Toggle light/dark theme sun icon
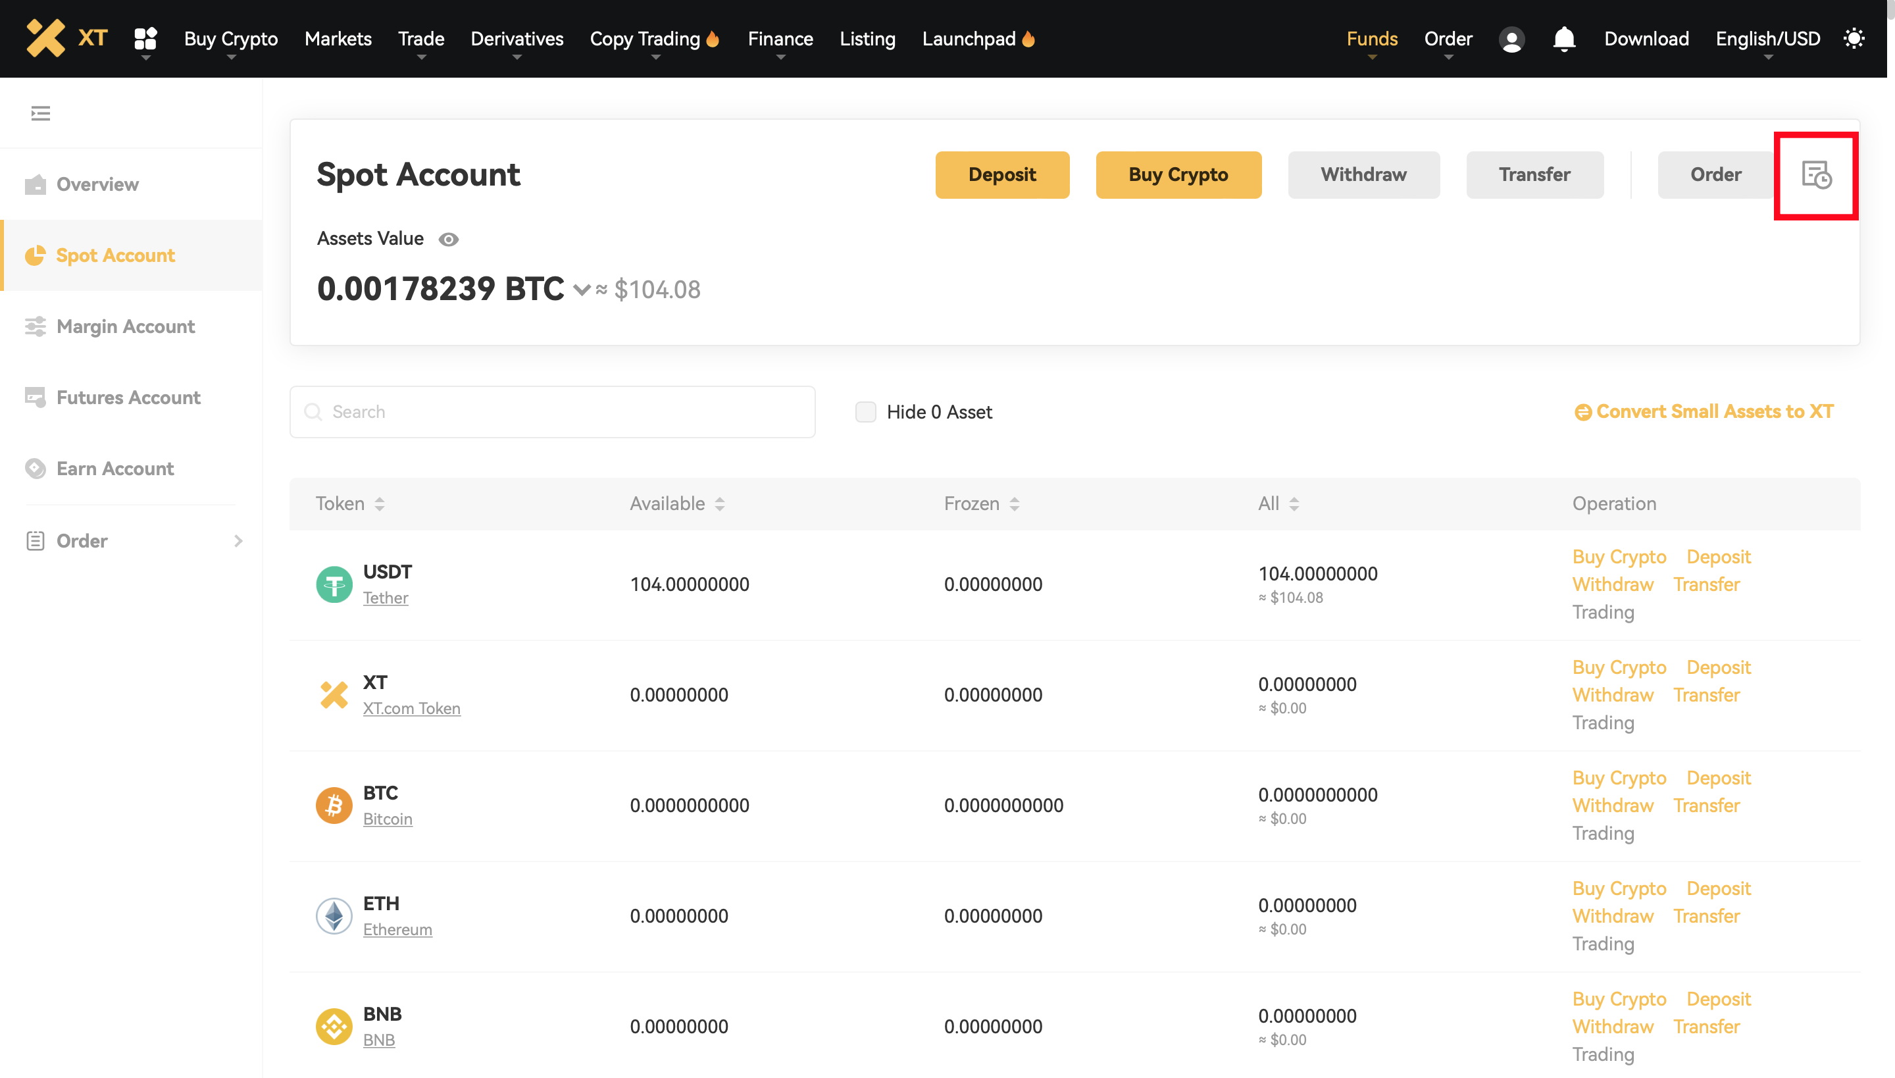Viewport: 1895px width, 1078px height. [x=1854, y=38]
